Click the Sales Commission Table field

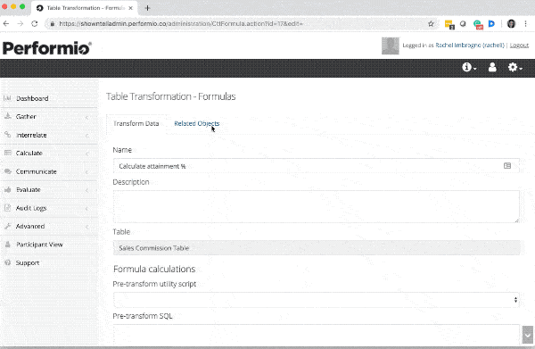(317, 247)
